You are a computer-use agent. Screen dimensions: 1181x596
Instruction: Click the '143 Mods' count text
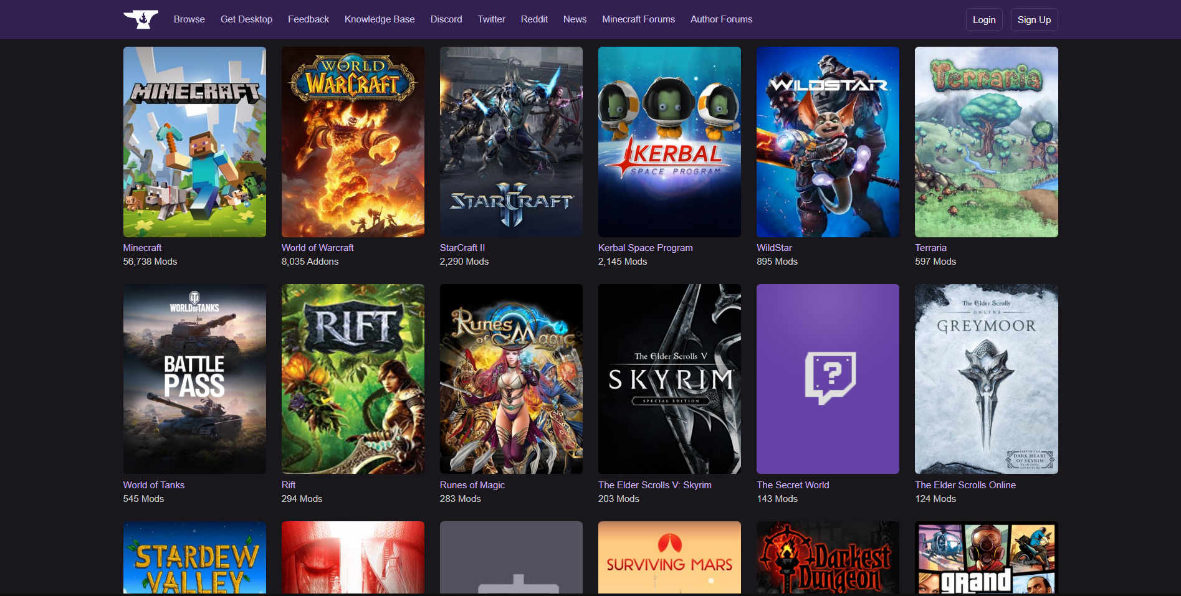click(x=777, y=499)
